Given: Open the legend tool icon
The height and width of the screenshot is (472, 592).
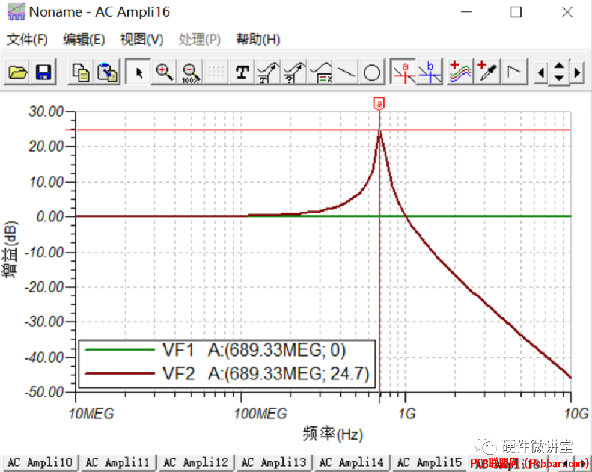Looking at the screenshot, I should pos(320,72).
